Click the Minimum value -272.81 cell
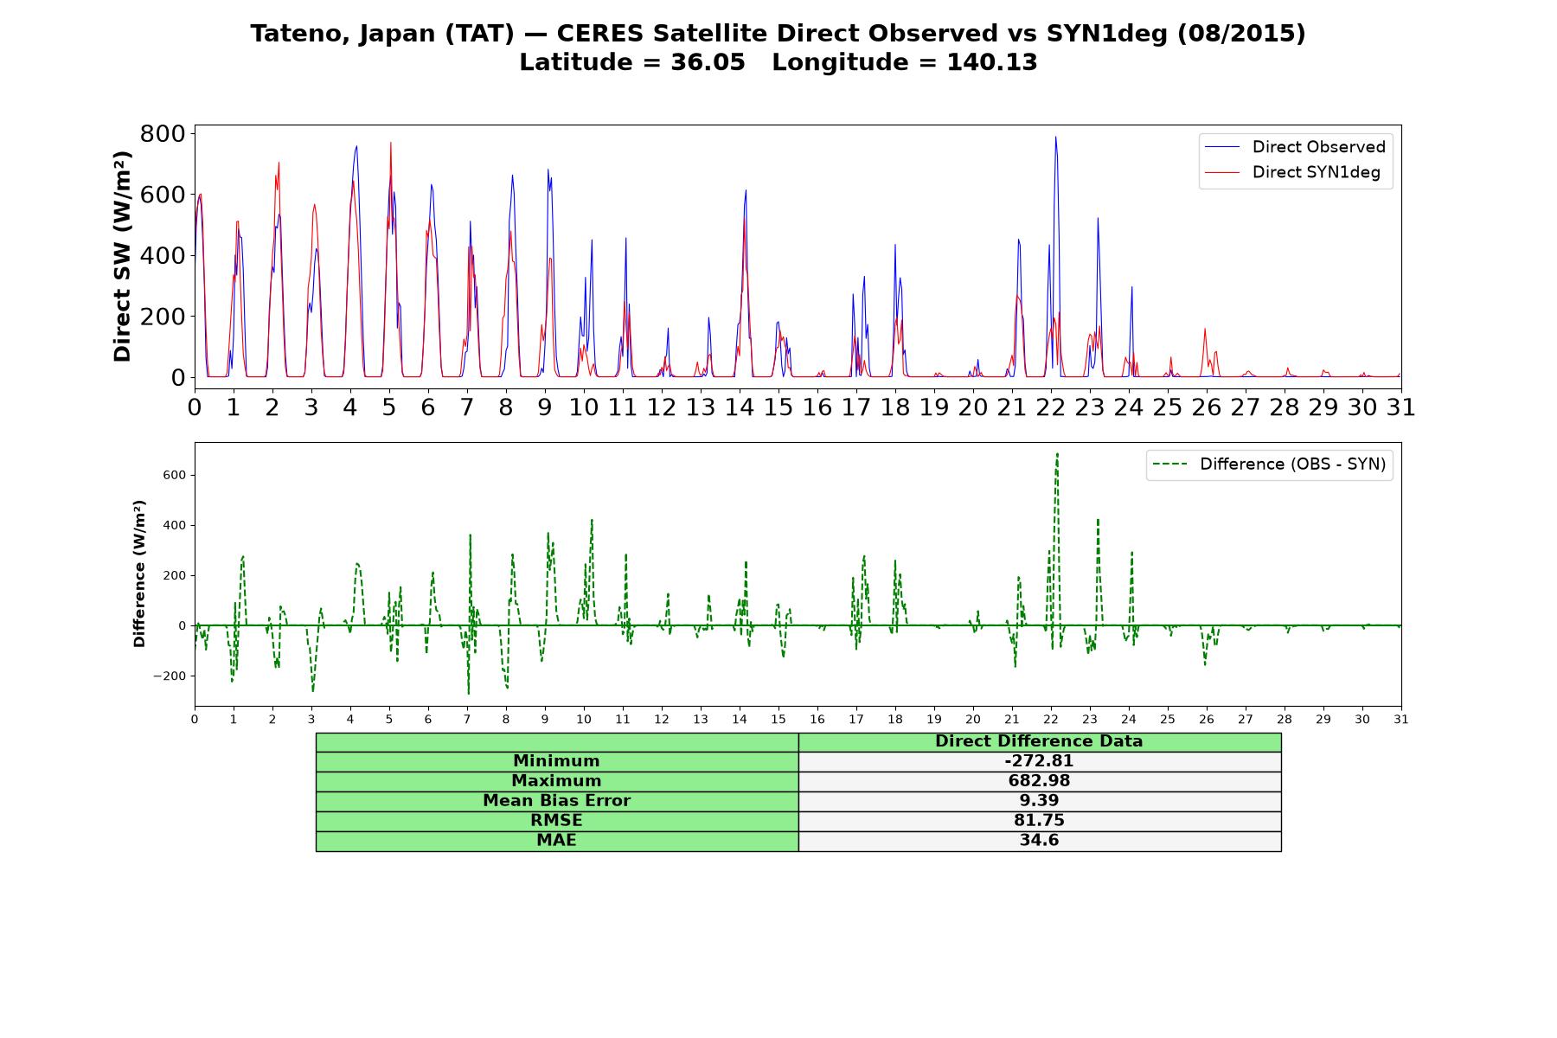The width and height of the screenshot is (1557, 1038). [1039, 761]
